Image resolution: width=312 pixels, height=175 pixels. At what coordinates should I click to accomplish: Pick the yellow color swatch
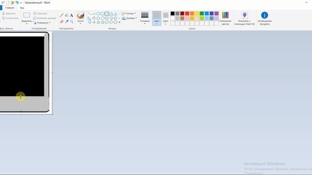(x=197, y=14)
